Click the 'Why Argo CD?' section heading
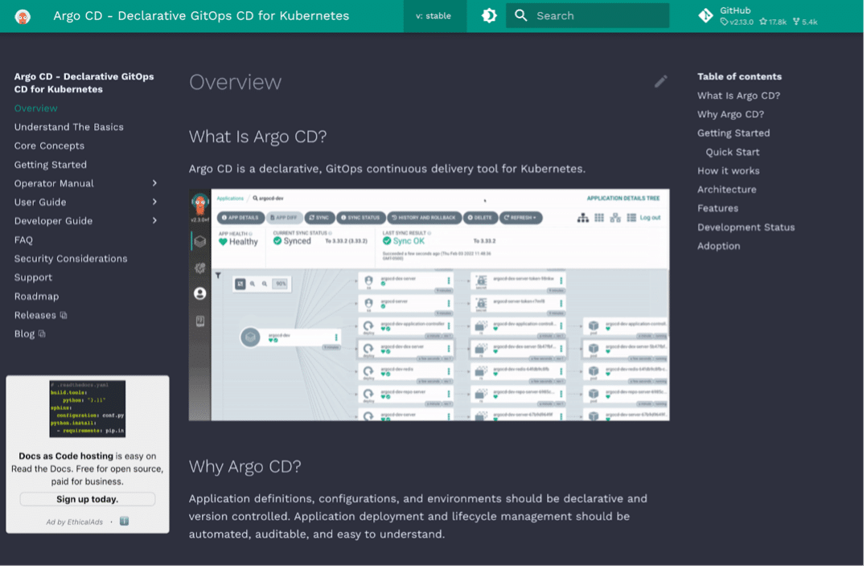This screenshot has height=569, width=867. click(245, 468)
